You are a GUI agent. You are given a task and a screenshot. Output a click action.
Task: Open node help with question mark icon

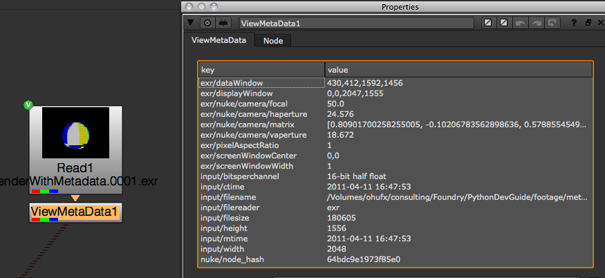pyautogui.click(x=574, y=23)
